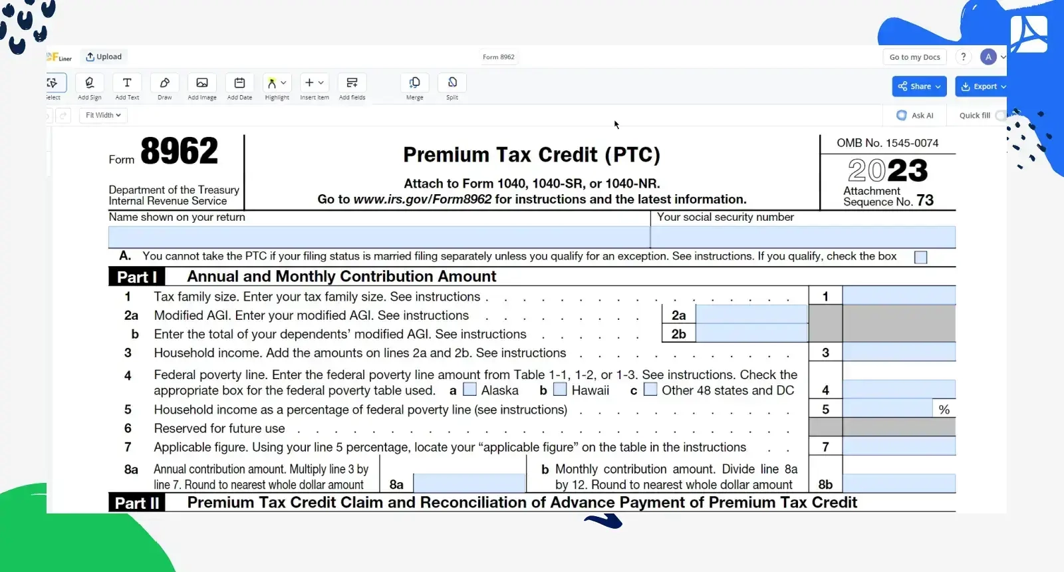
Task: Click the line 3 household income field
Action: [x=898, y=353]
